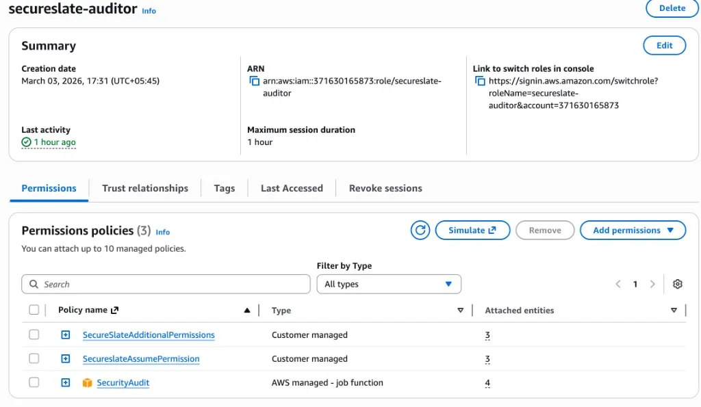Open the Last Accessed tab
The width and height of the screenshot is (701, 407).
[292, 188]
